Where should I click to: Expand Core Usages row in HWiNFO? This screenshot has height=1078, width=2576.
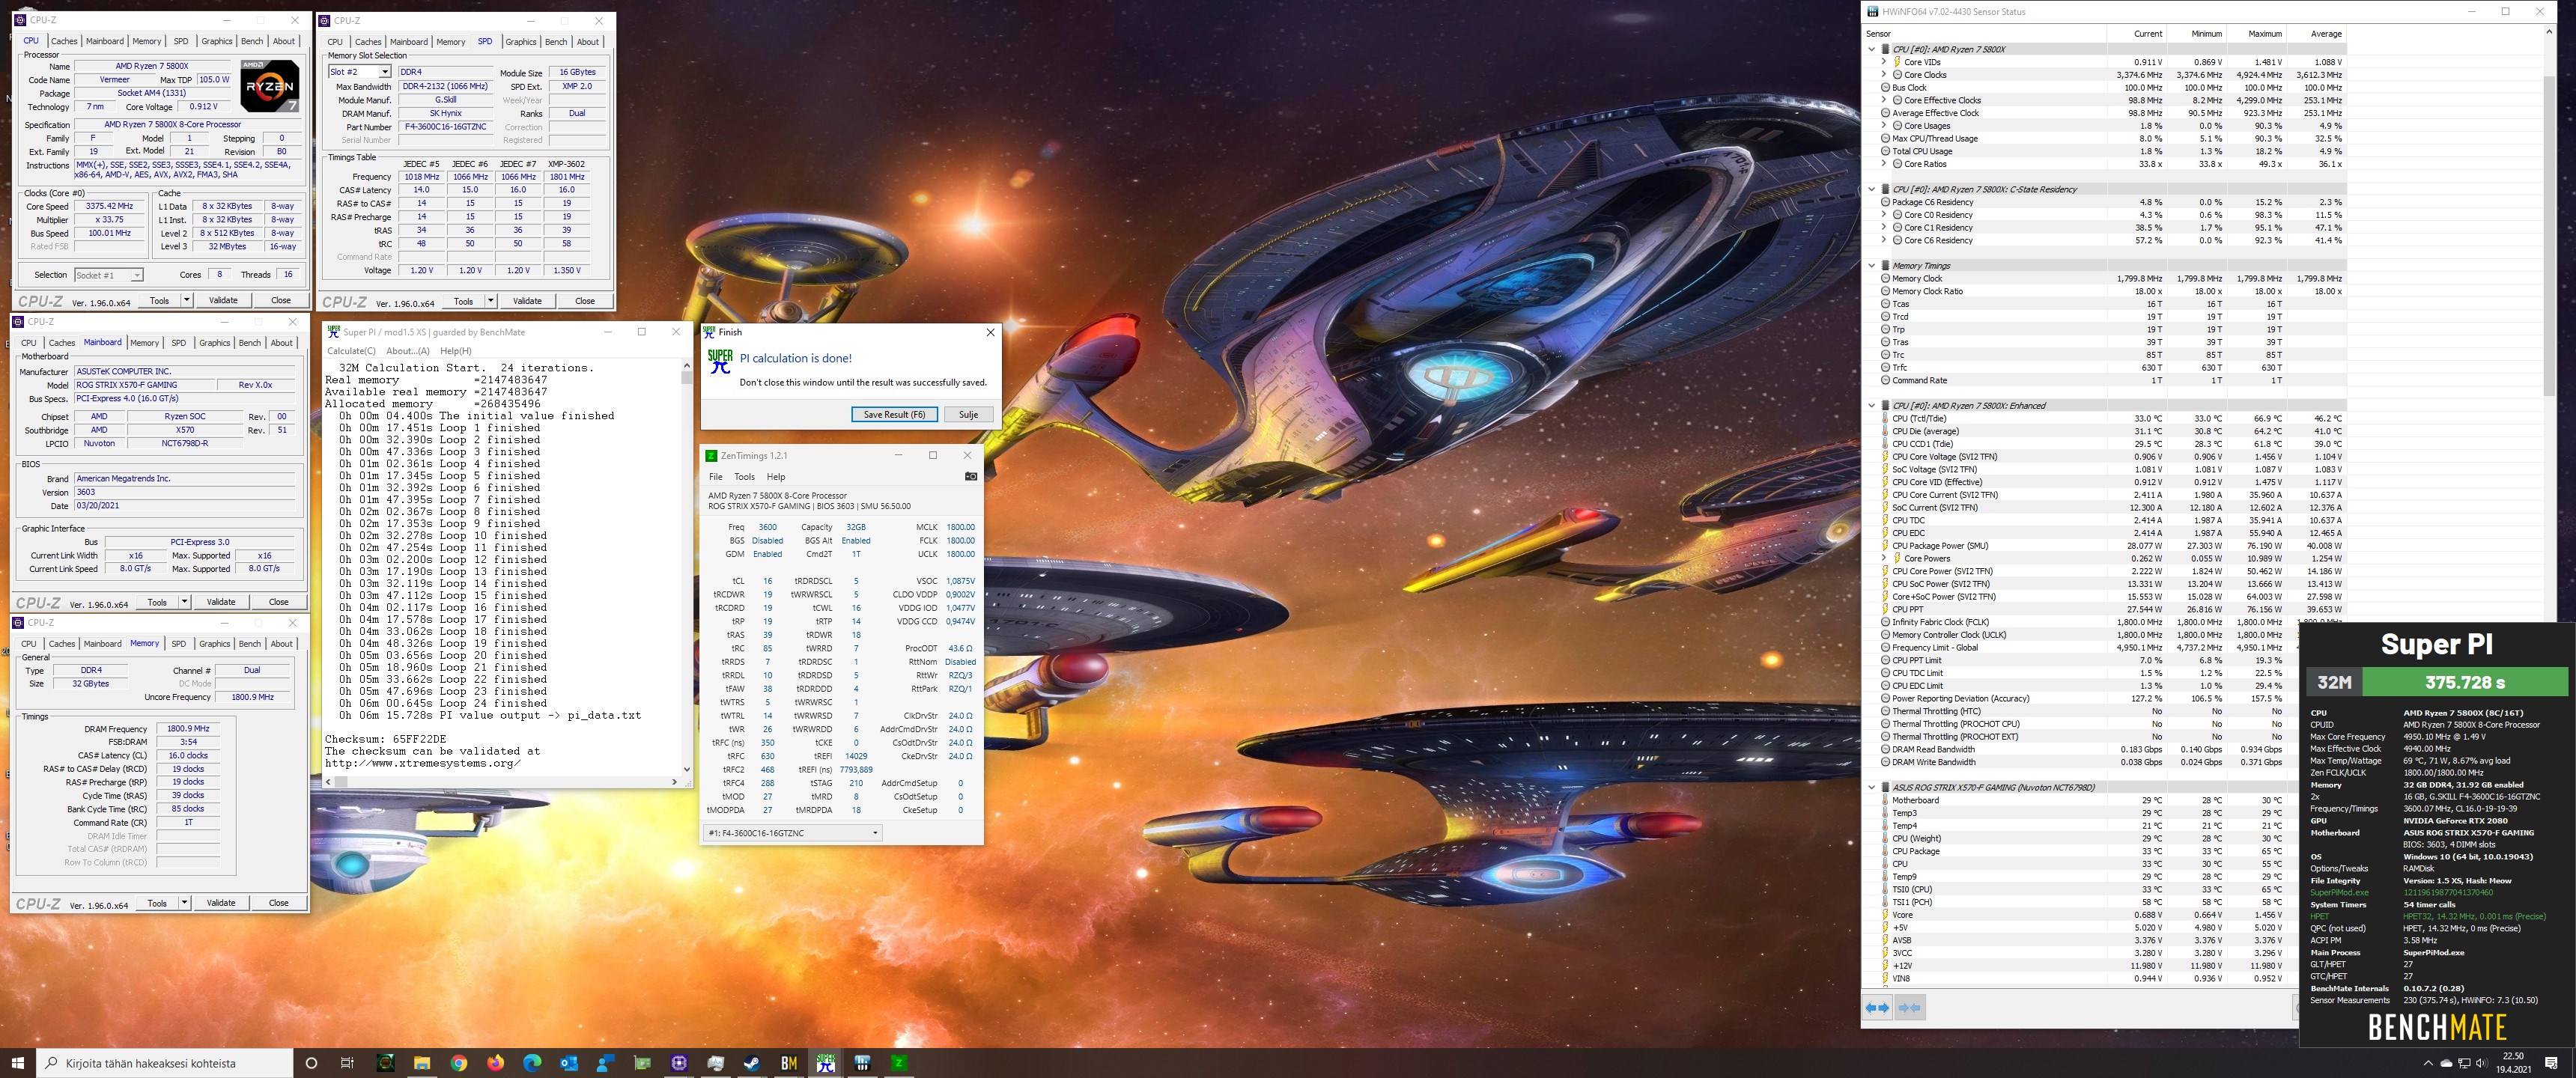click(1884, 126)
